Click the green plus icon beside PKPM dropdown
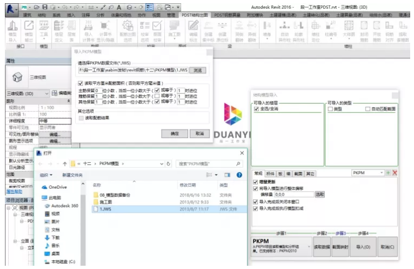The width and height of the screenshot is (414, 269). click(x=388, y=172)
